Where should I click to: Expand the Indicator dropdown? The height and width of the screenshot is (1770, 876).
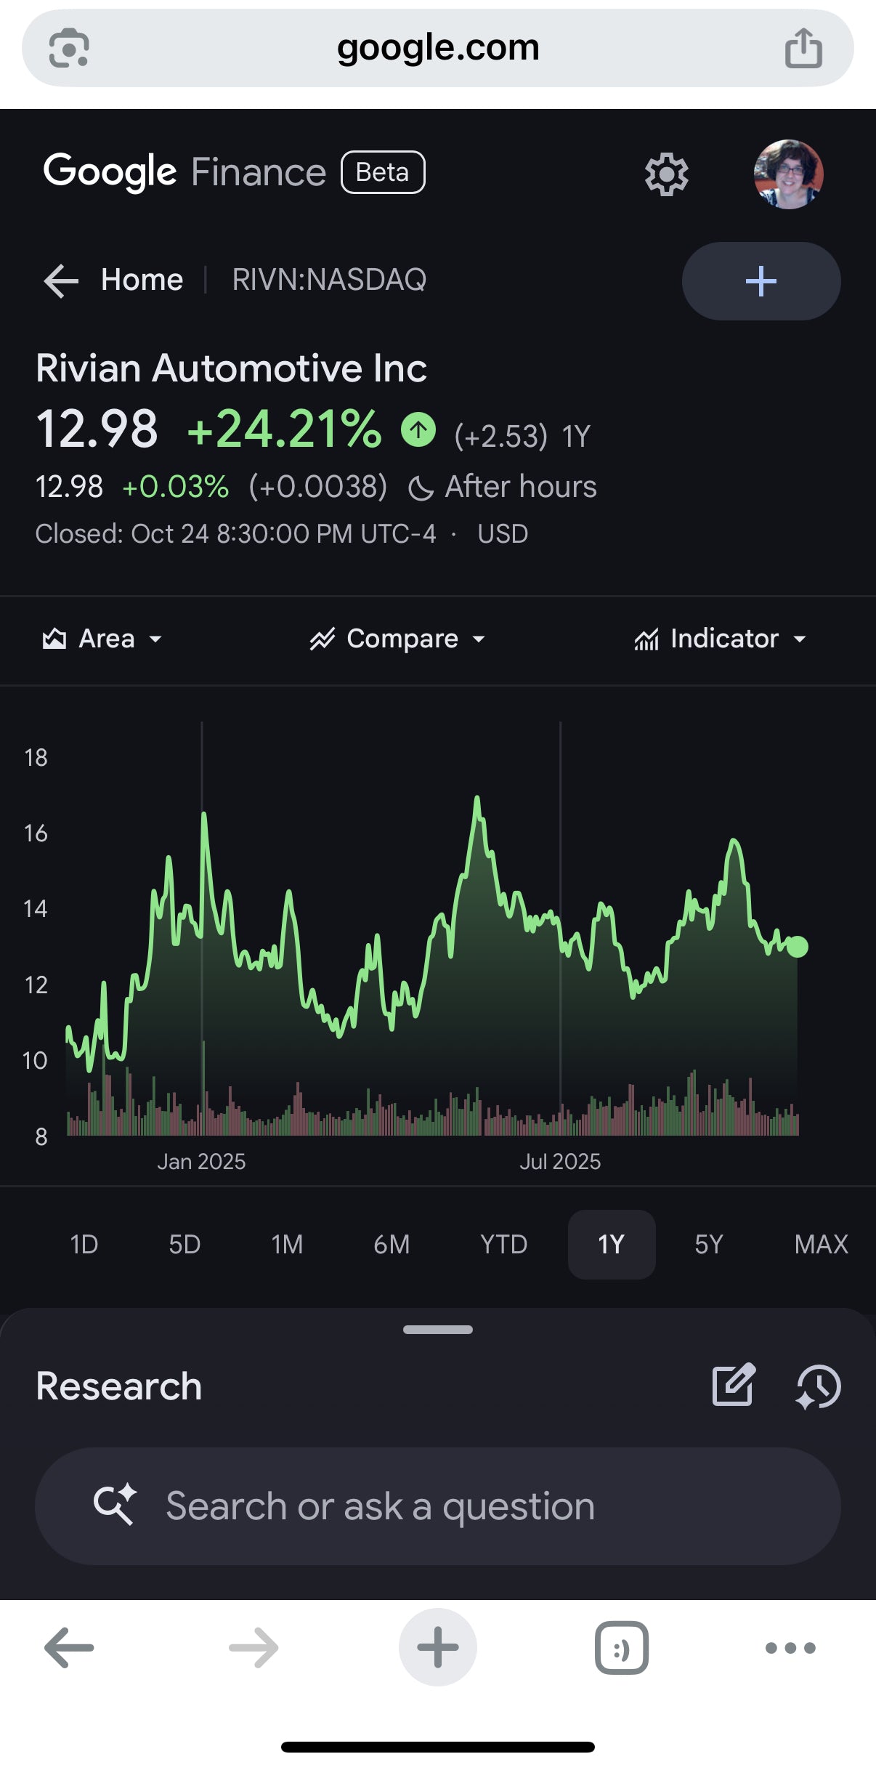(x=721, y=639)
